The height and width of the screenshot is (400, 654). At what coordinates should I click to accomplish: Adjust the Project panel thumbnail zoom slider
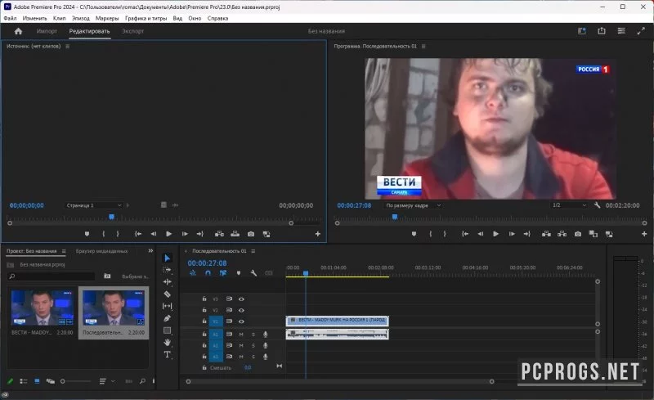(x=75, y=381)
